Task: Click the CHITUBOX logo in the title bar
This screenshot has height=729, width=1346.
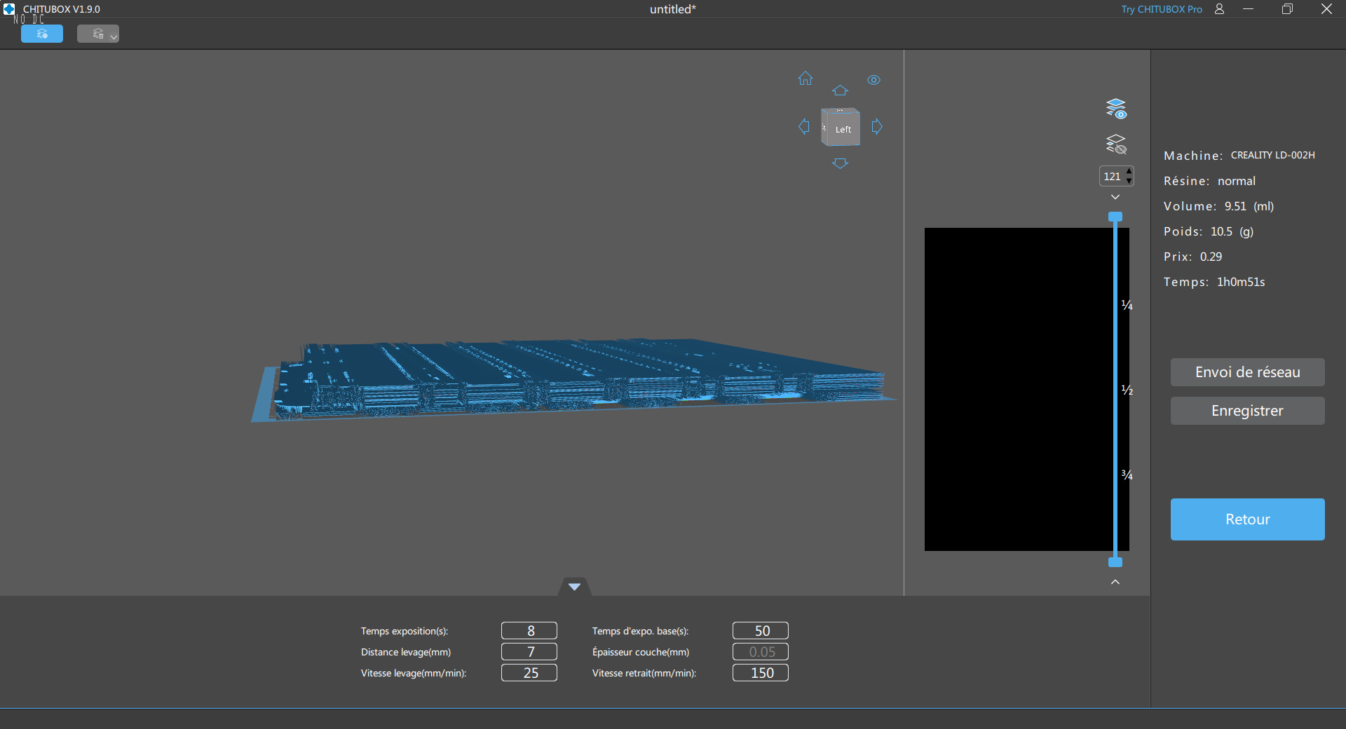Action: point(9,9)
